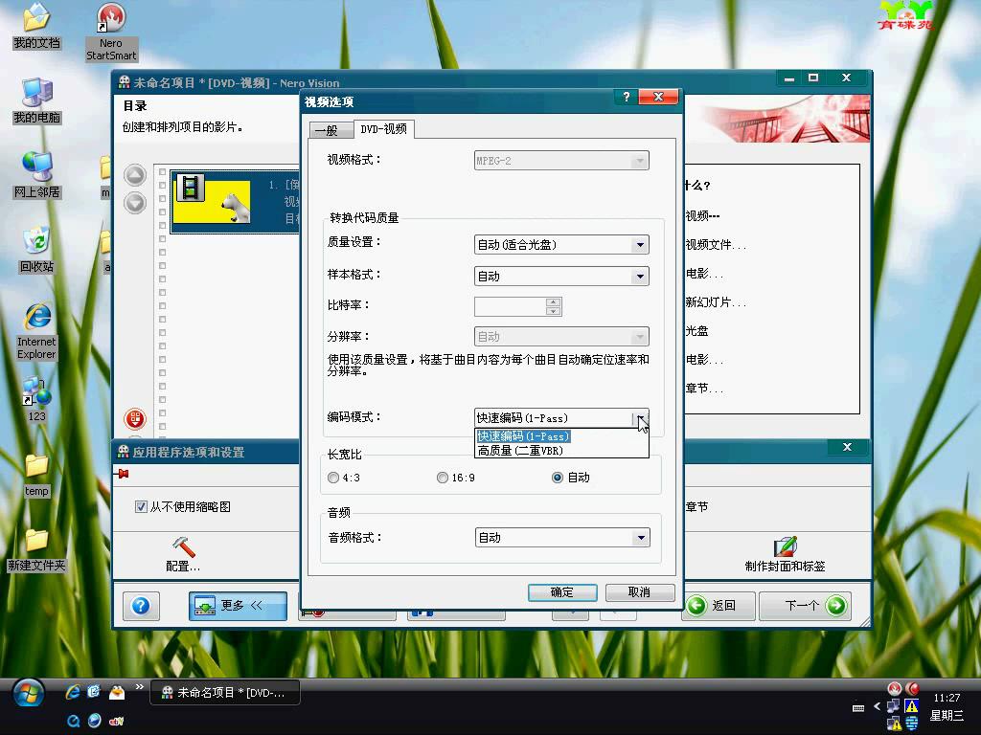Toggle the 从不使用缩略图 checkbox
Viewport: 981px width, 735px height.
pyautogui.click(x=141, y=507)
